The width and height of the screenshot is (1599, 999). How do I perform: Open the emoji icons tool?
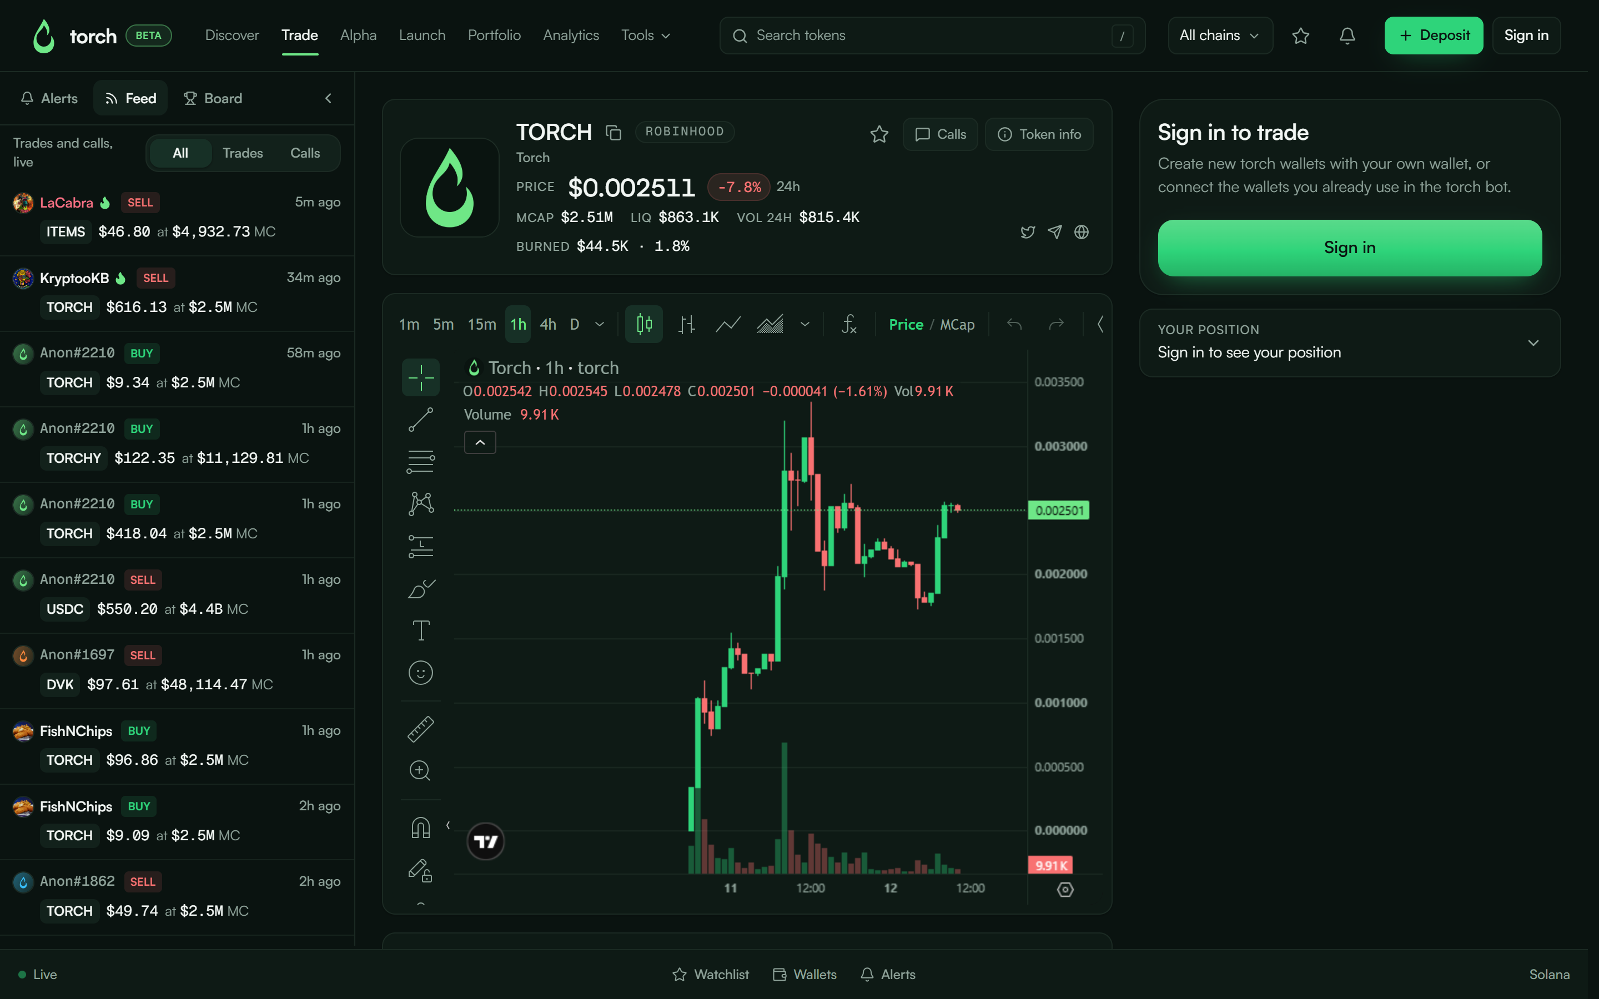420,673
